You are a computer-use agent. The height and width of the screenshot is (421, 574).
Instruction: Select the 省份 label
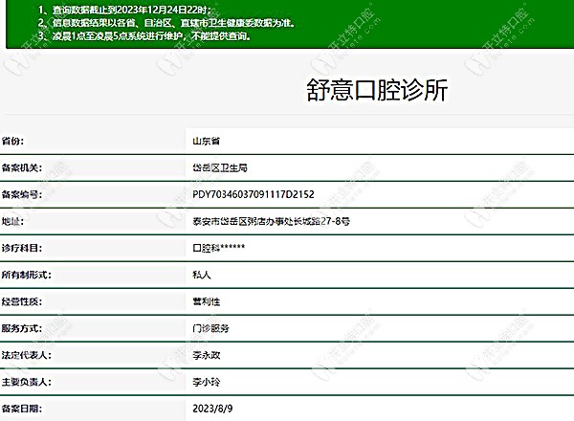(12, 141)
